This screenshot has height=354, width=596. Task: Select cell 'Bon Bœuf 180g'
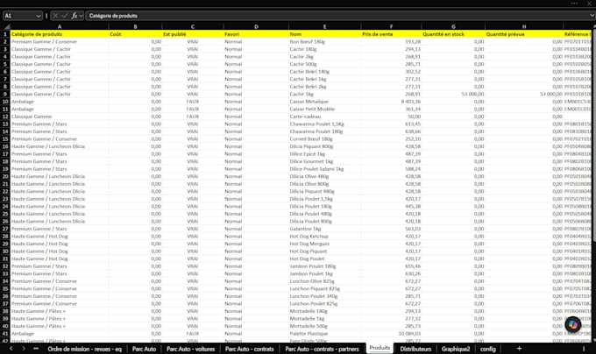pos(324,42)
